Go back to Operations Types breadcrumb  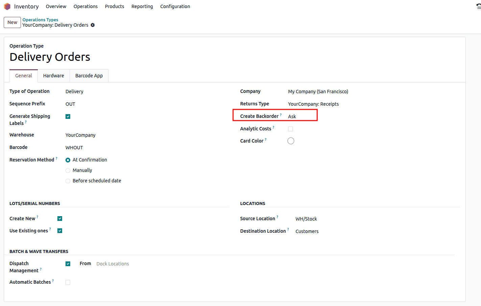click(40, 20)
